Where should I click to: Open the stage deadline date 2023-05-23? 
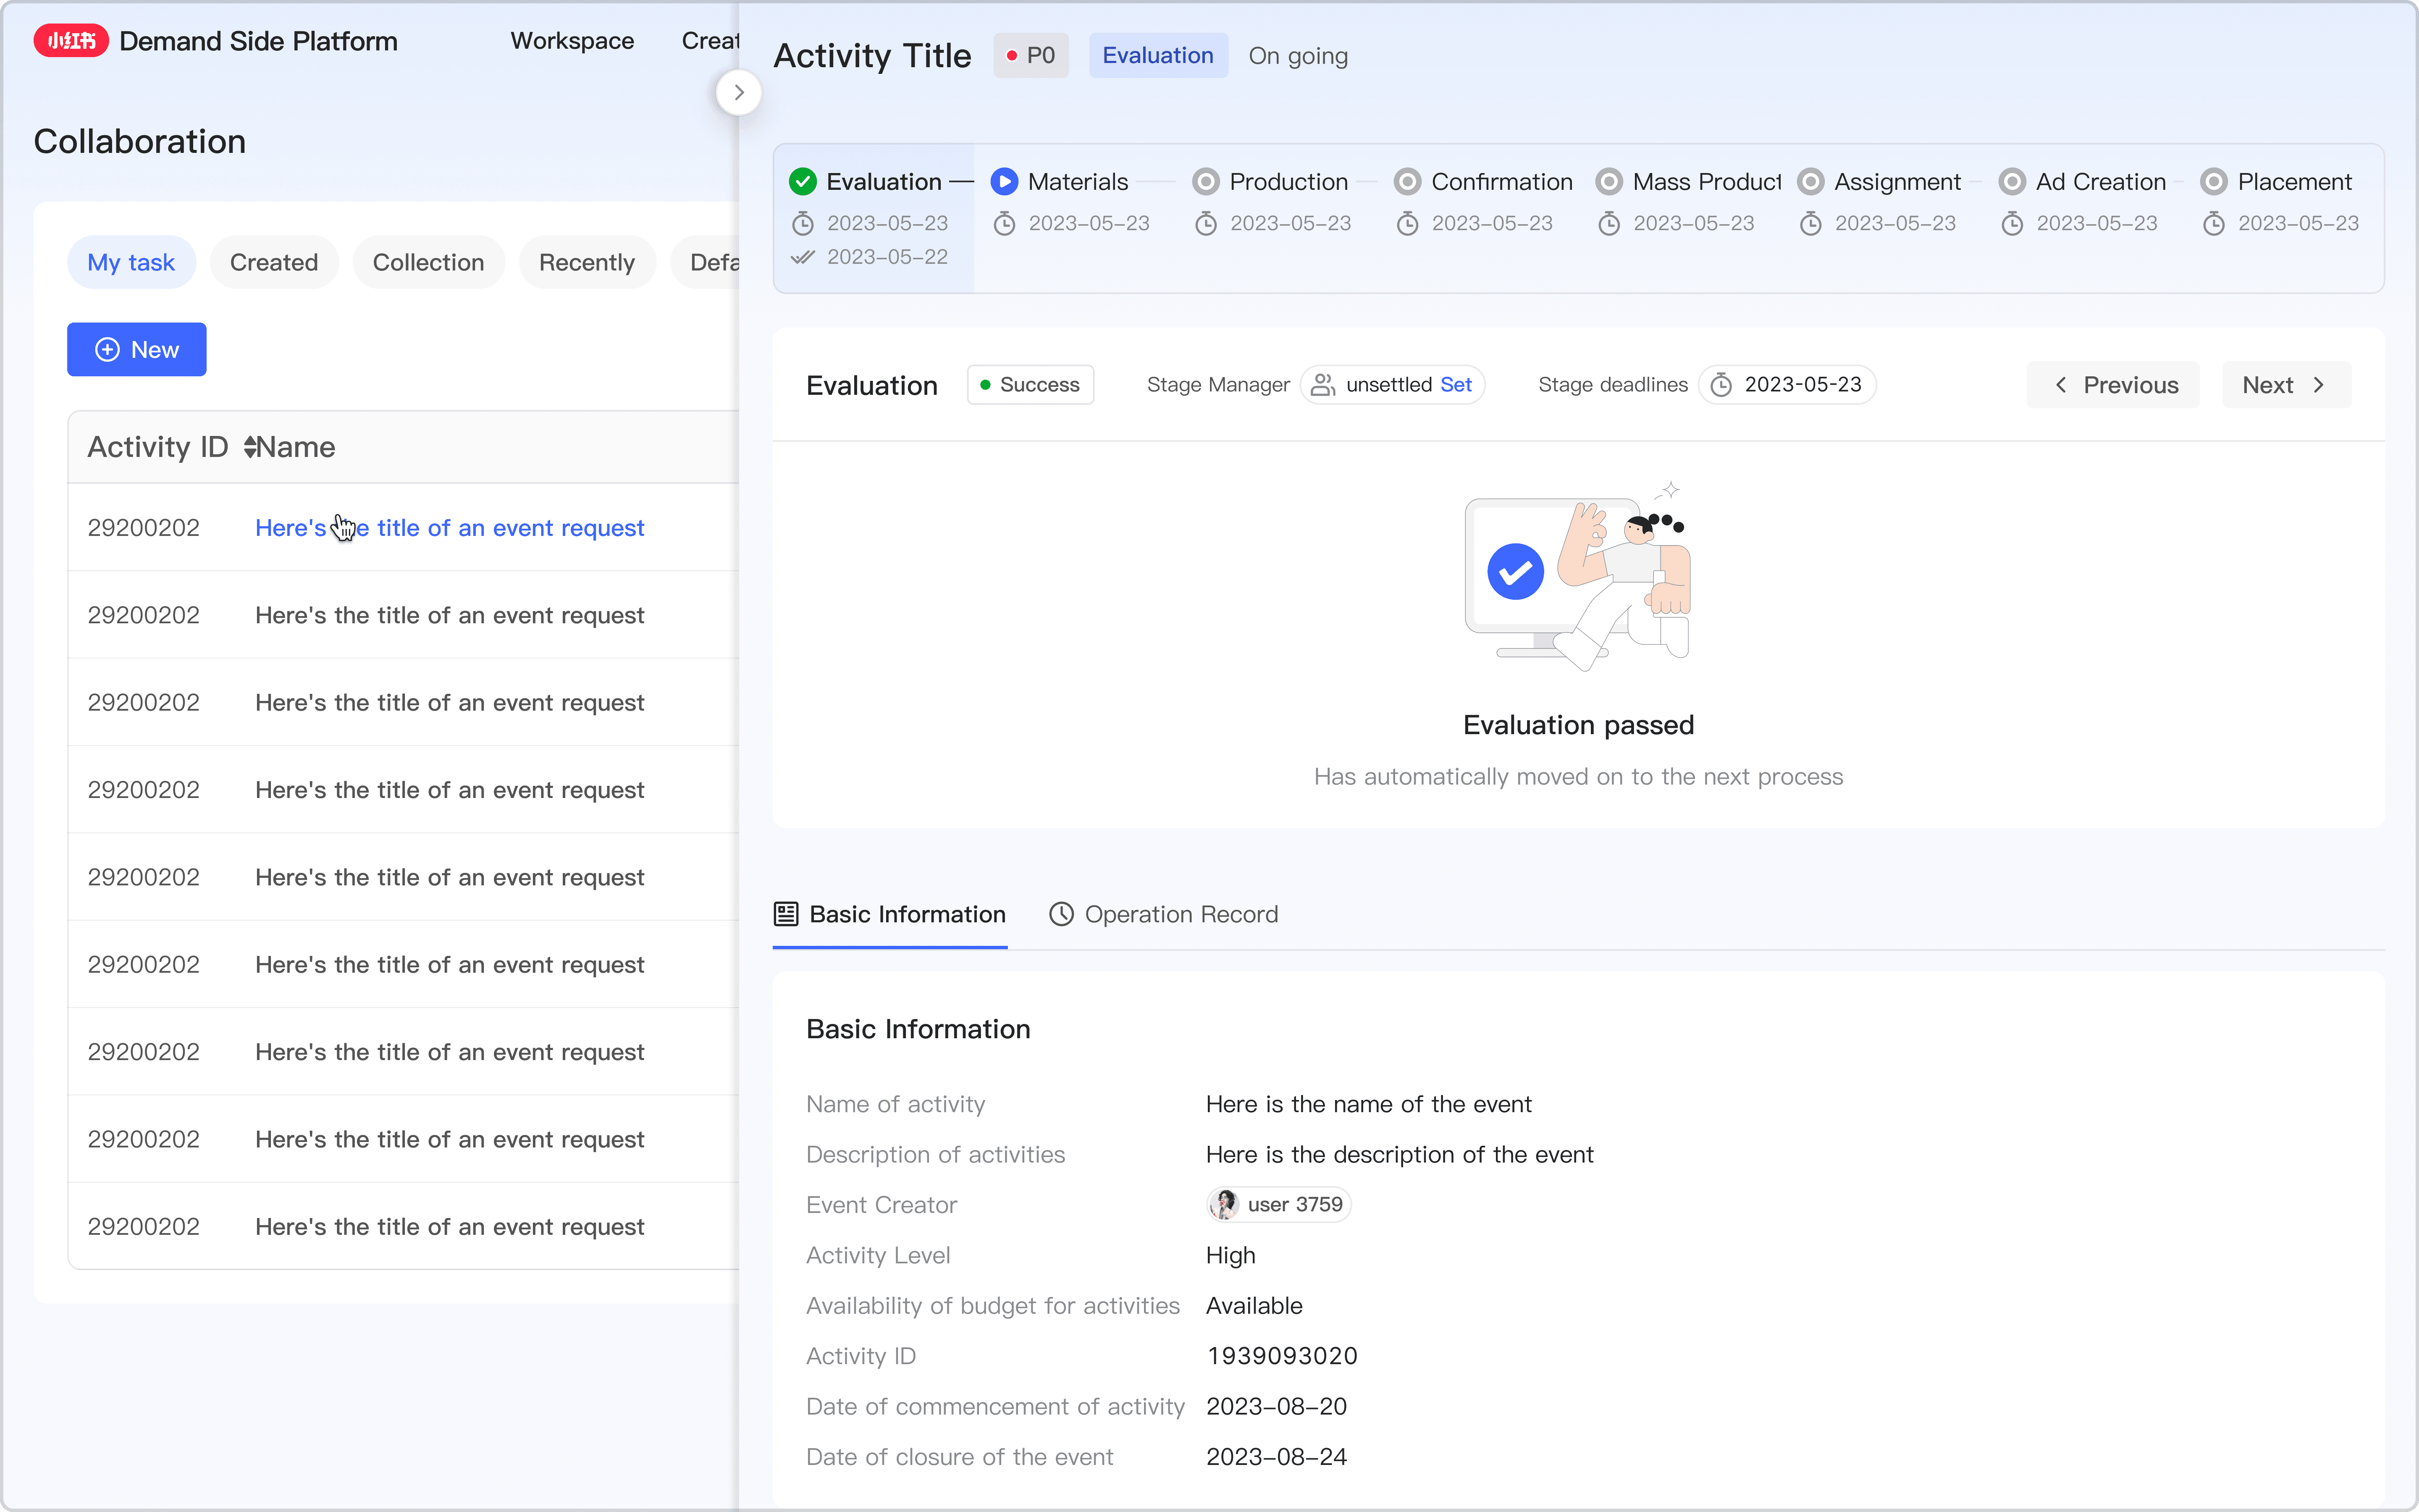click(x=1787, y=385)
